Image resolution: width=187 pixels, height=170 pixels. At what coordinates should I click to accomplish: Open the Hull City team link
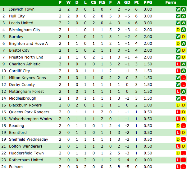tap(17, 16)
